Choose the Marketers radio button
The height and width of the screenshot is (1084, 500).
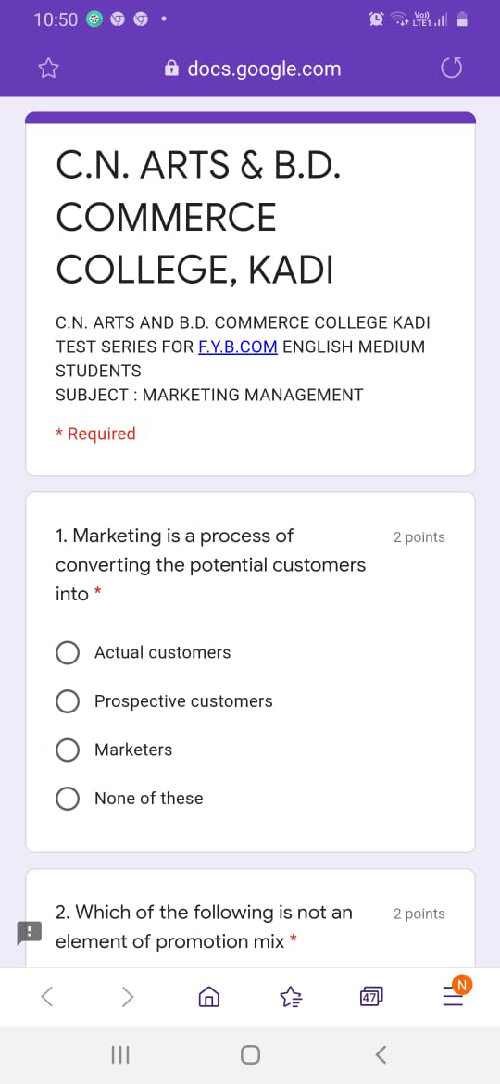point(67,750)
